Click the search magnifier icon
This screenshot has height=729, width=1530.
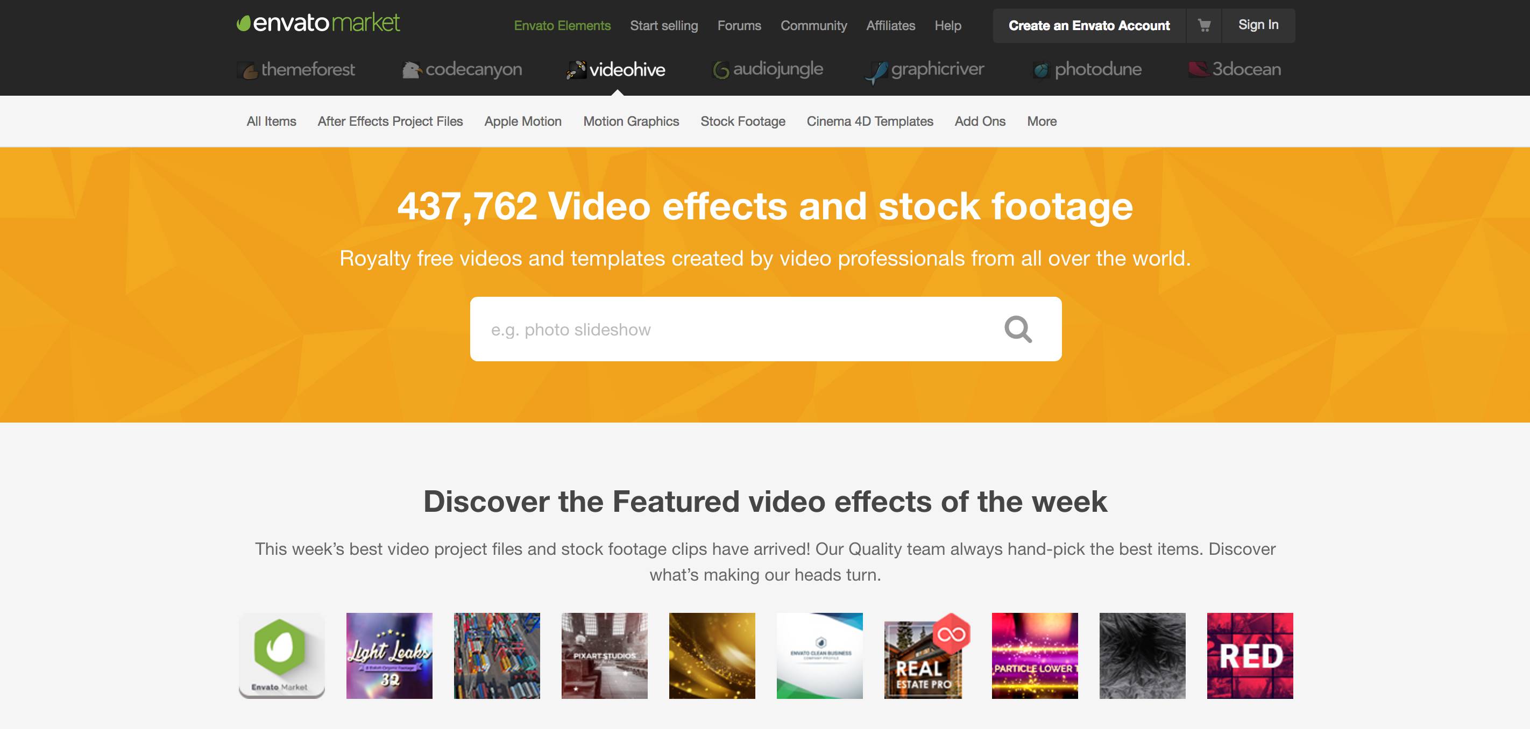[x=1018, y=329]
